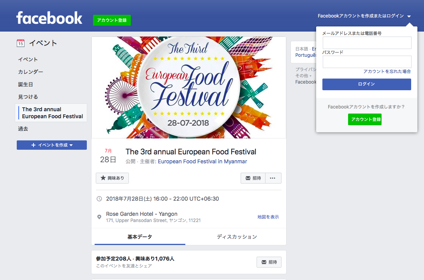This screenshot has height=280, width=424.
Task: Click the clock icon beside event time
Action: coord(99,199)
